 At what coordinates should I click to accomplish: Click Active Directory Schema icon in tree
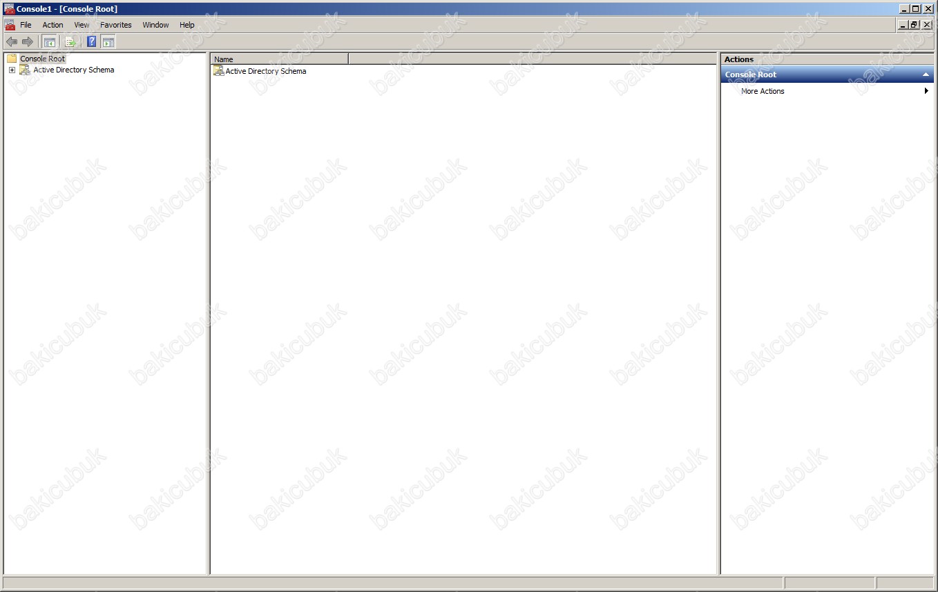tap(25, 70)
